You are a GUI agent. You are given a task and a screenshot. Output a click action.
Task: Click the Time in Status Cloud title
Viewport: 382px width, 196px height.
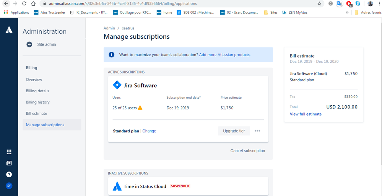[x=145, y=186]
